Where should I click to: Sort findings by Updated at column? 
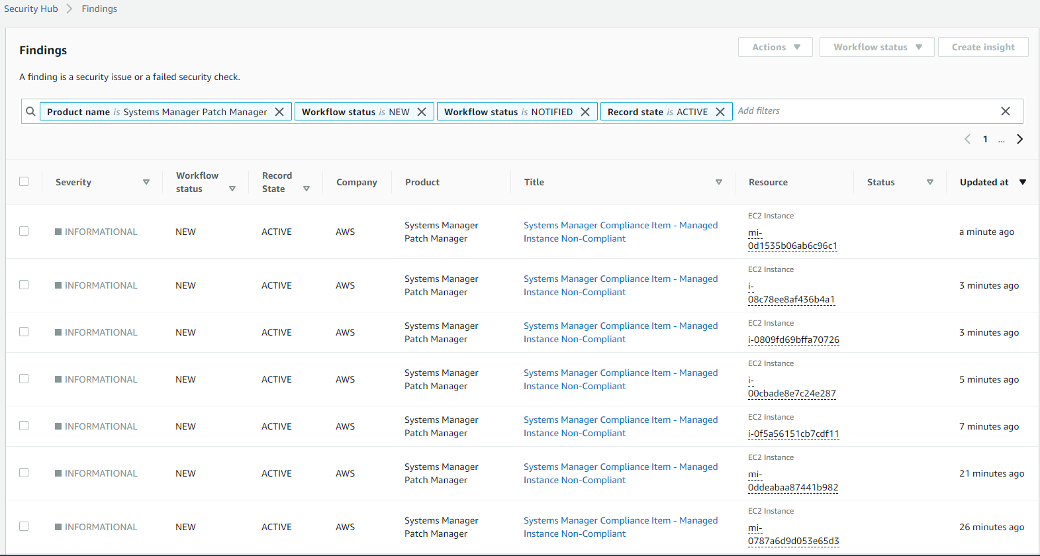pyautogui.click(x=1022, y=182)
